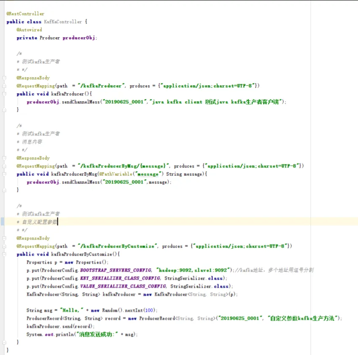Screen dimensions: 358x355
Task: Click the System.out.println call
Action: [82, 334]
